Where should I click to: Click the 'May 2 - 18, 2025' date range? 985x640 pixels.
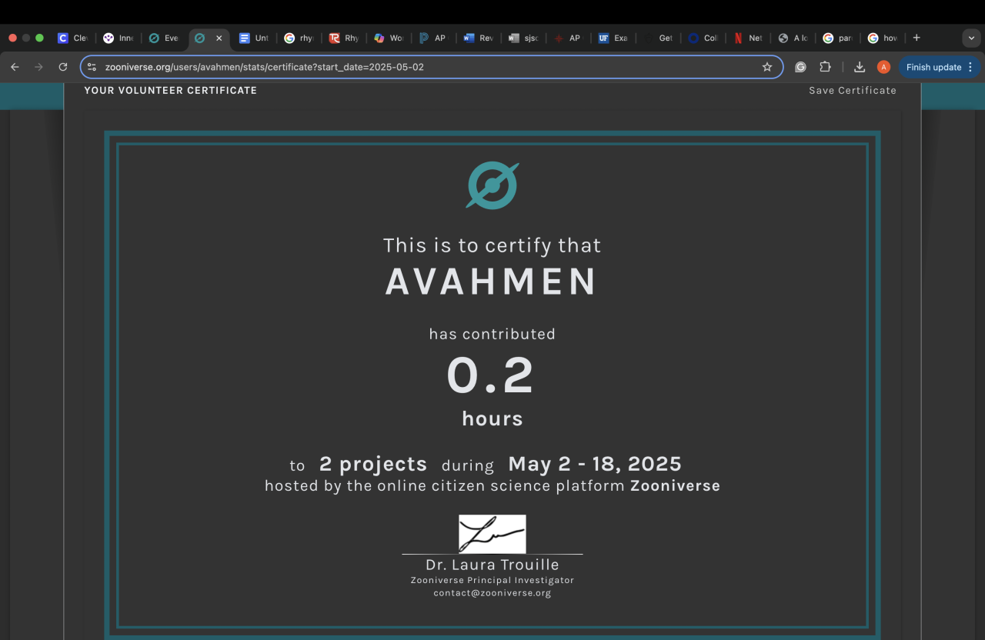tap(595, 464)
